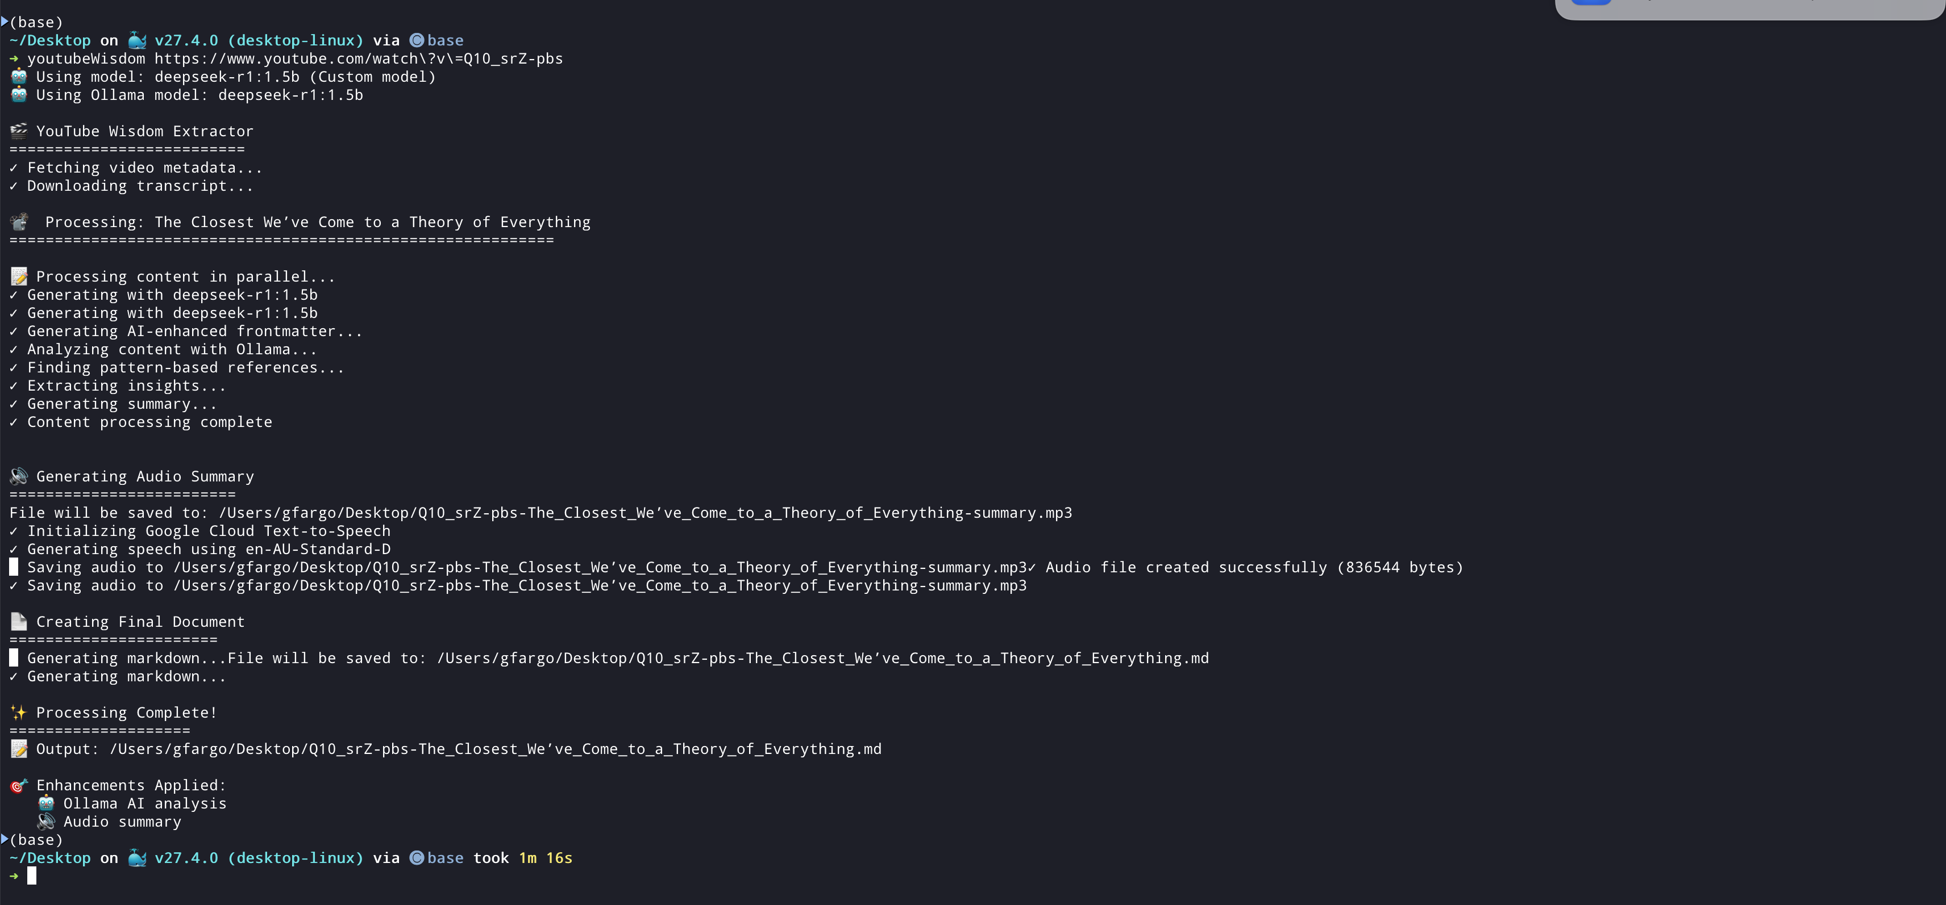
Task: Click the YouTube URL in the command line
Action: [x=359, y=58]
